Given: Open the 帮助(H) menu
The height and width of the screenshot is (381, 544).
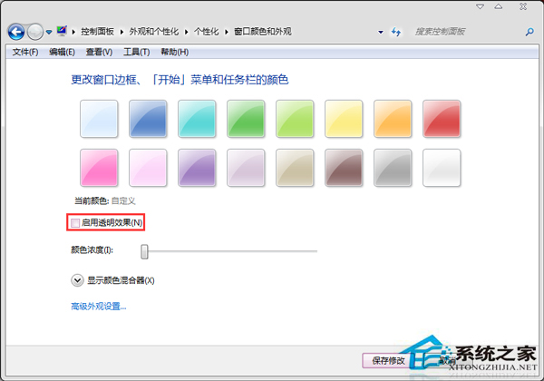Looking at the screenshot, I should 174,52.
